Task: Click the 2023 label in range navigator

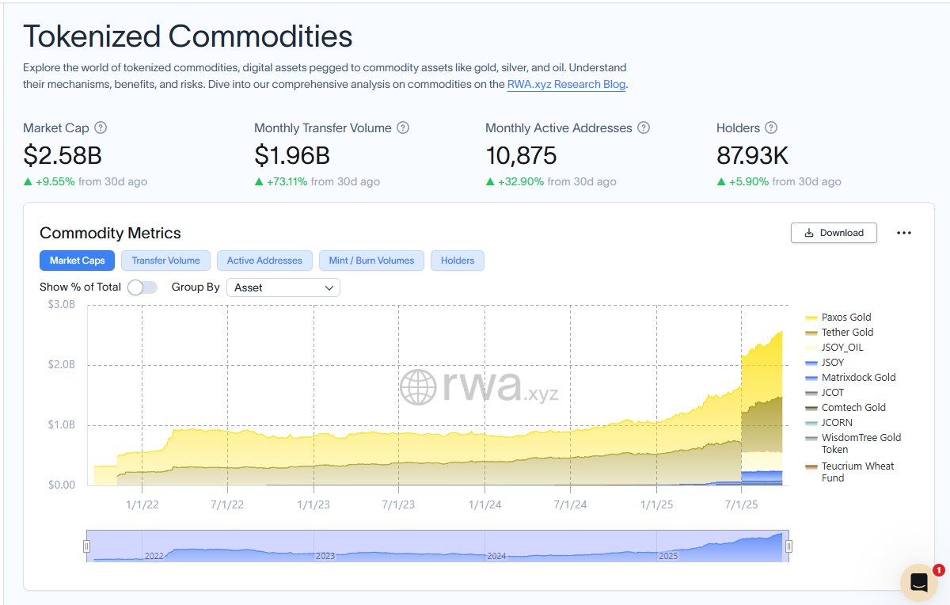Action: tap(325, 556)
